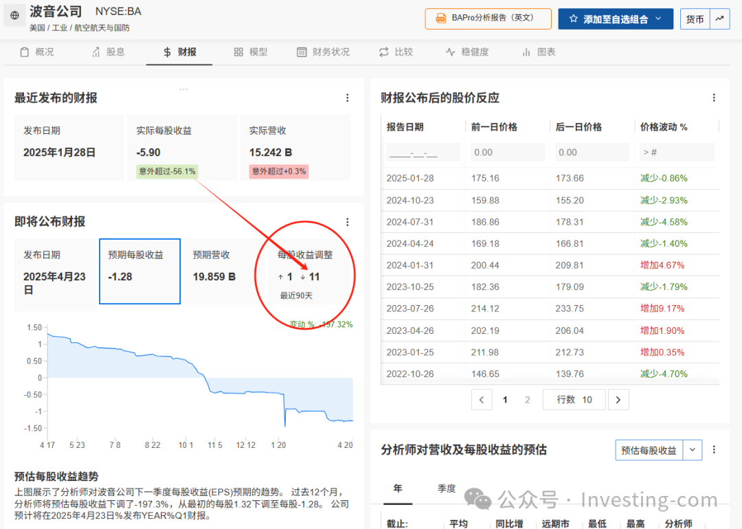Open the BAPro分析报告 PDF button

coord(488,19)
